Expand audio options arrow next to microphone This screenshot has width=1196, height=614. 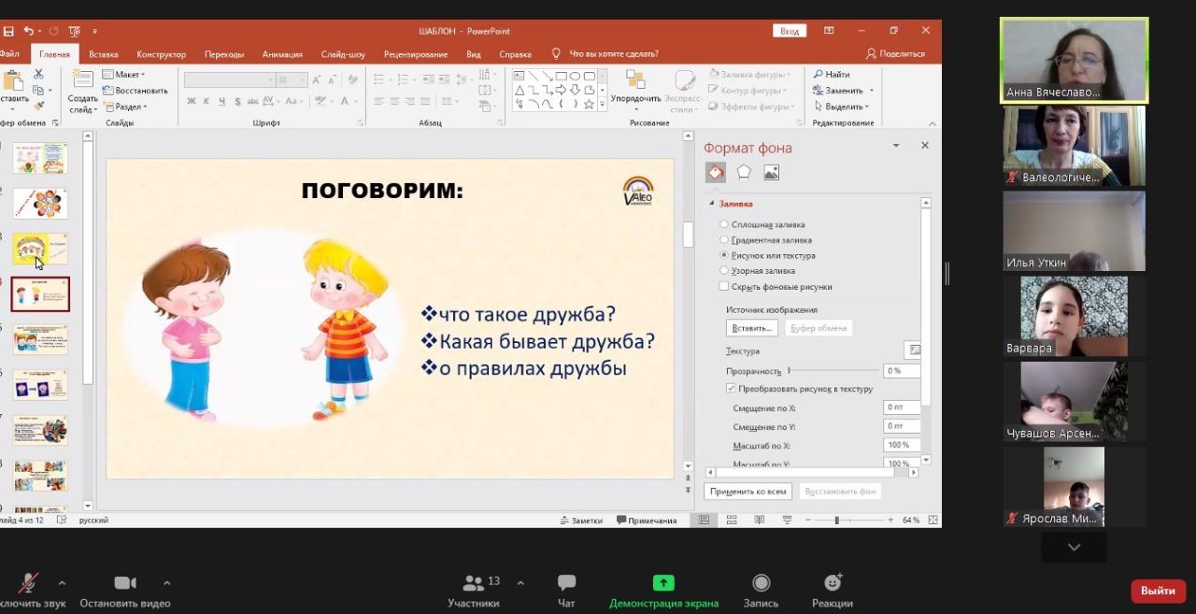(x=62, y=582)
